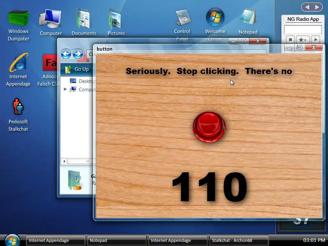Click the big red button

point(209,127)
